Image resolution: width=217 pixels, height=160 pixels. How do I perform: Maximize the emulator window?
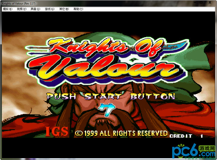pos(201,2)
